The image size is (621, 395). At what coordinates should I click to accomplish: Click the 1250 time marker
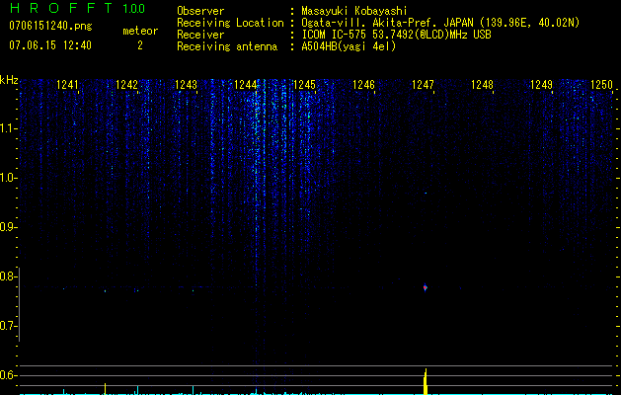point(601,84)
